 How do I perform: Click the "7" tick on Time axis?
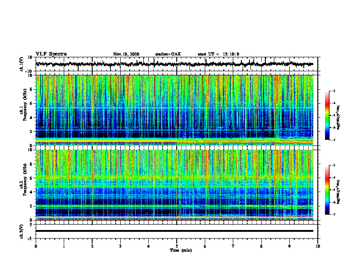pyautogui.click(x=233, y=246)
